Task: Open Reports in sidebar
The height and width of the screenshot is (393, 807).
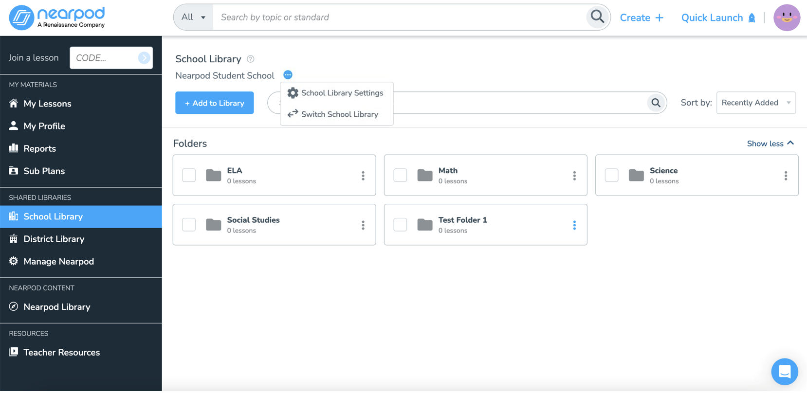Action: pyautogui.click(x=81, y=148)
